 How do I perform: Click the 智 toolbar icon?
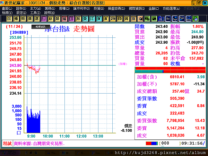pyautogui.click(x=78, y=19)
